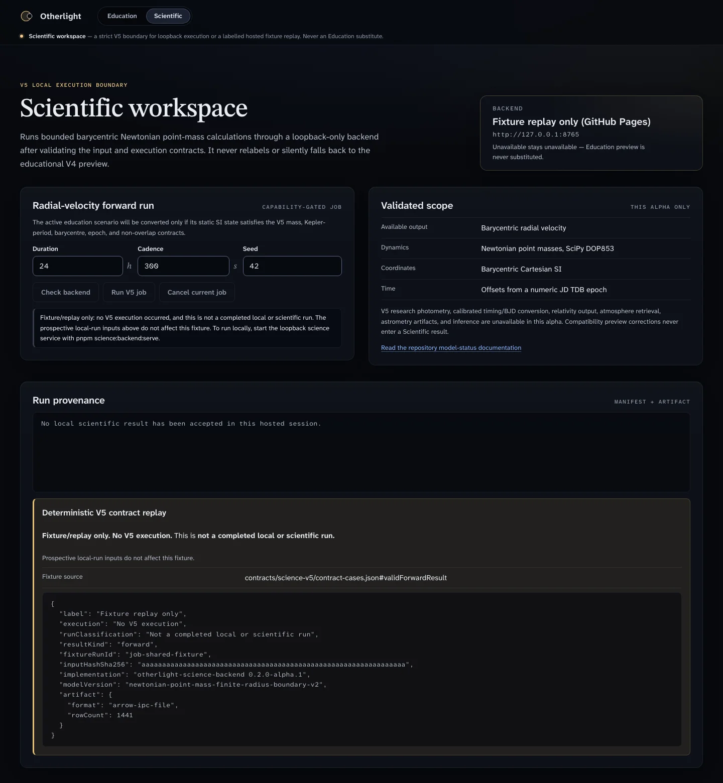
Task: Click the "implementation" JSON line
Action: [x=184, y=675]
